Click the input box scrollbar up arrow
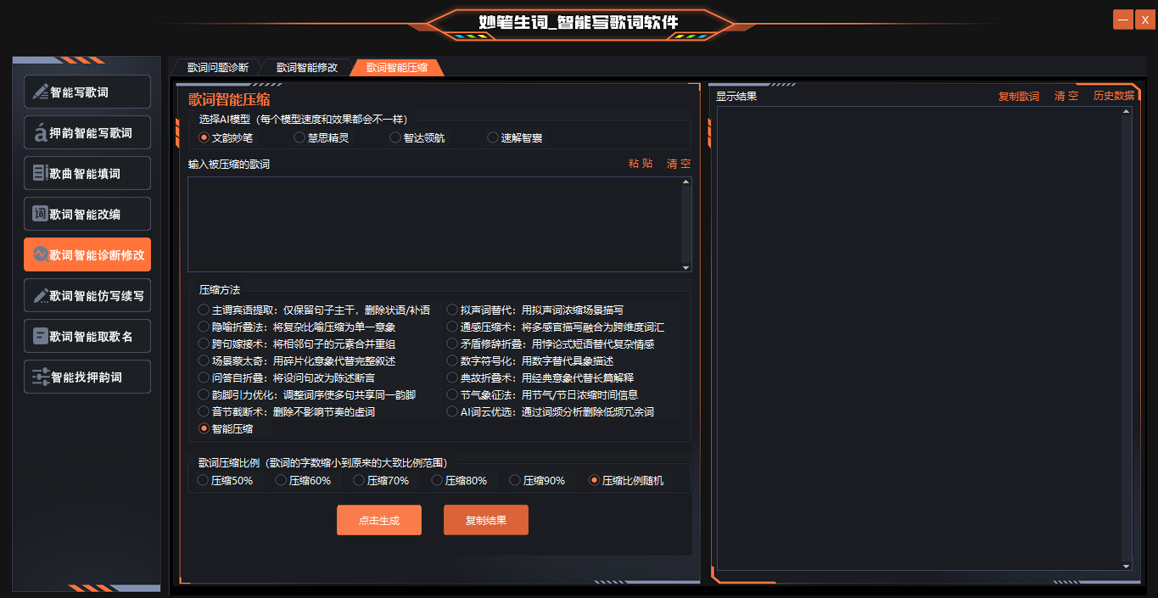Screen dimensions: 1158x598 point(686,182)
